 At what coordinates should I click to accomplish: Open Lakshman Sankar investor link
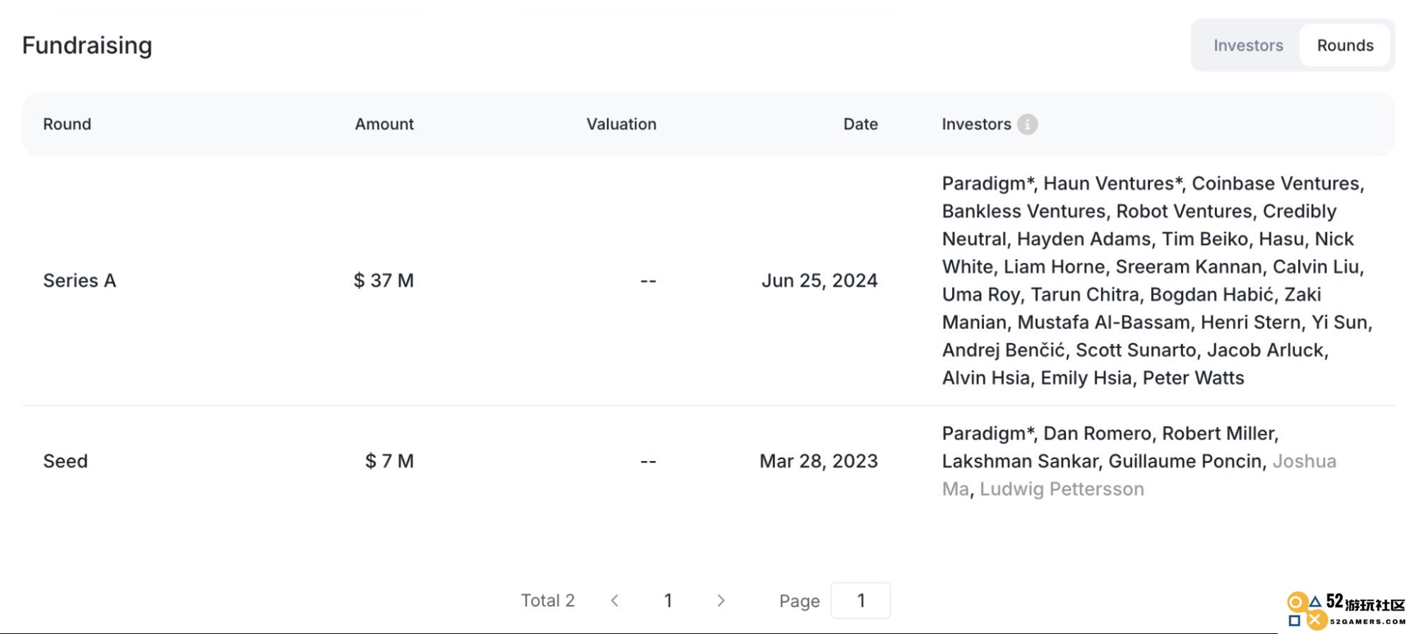click(1020, 462)
